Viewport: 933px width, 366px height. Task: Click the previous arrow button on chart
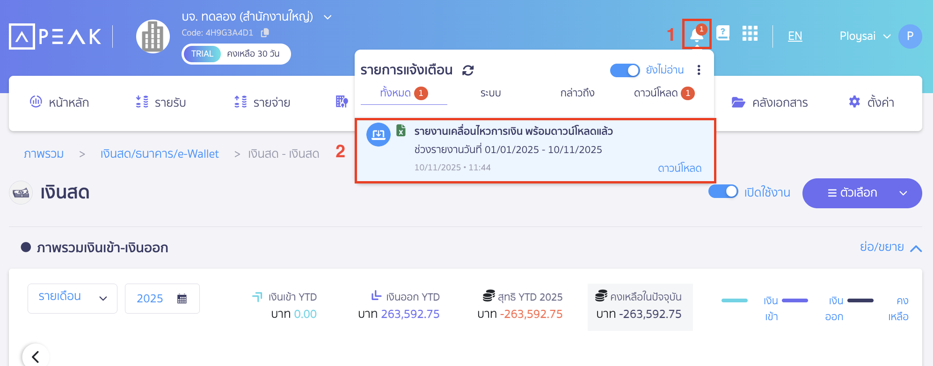pyautogui.click(x=36, y=357)
